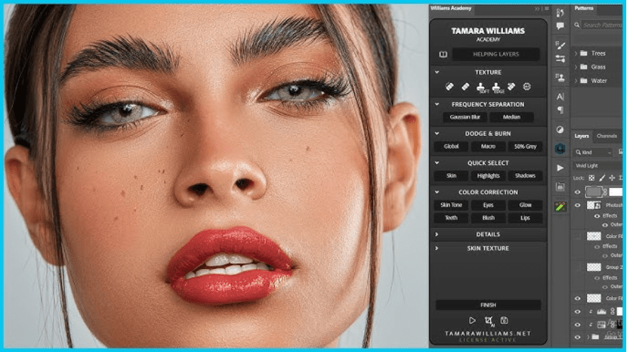Screen dimensions: 634x352
Task: Open the Libraries folder icon in dock
Action: tap(560, 187)
